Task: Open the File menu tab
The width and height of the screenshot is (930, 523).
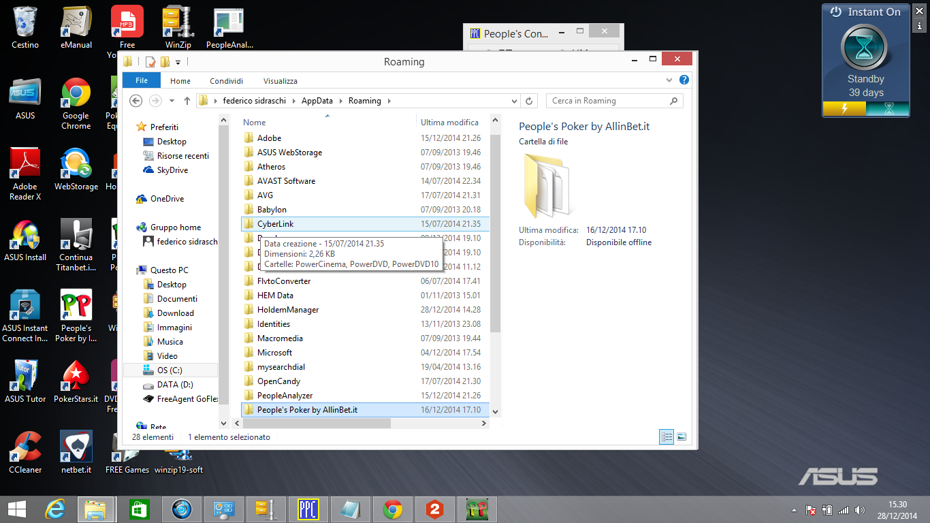Action: [x=142, y=80]
